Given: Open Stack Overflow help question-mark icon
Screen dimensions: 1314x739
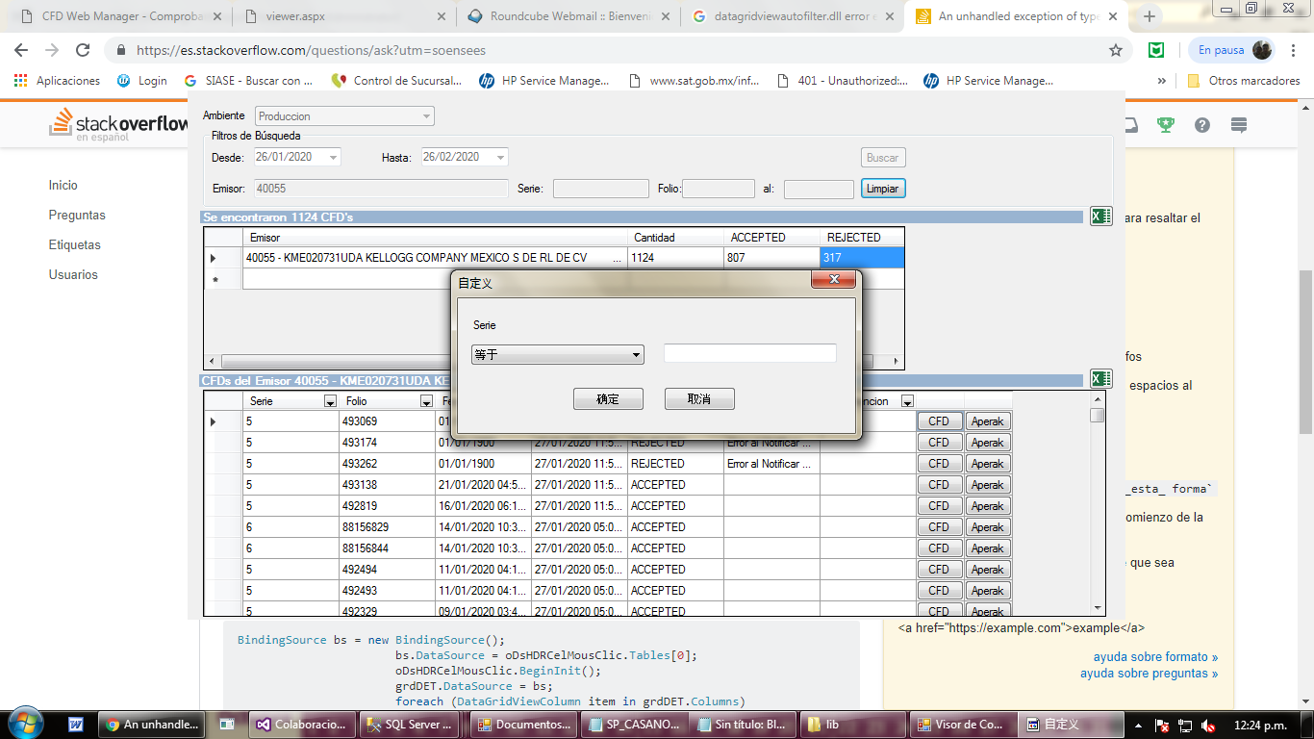Looking at the screenshot, I should (x=1202, y=125).
